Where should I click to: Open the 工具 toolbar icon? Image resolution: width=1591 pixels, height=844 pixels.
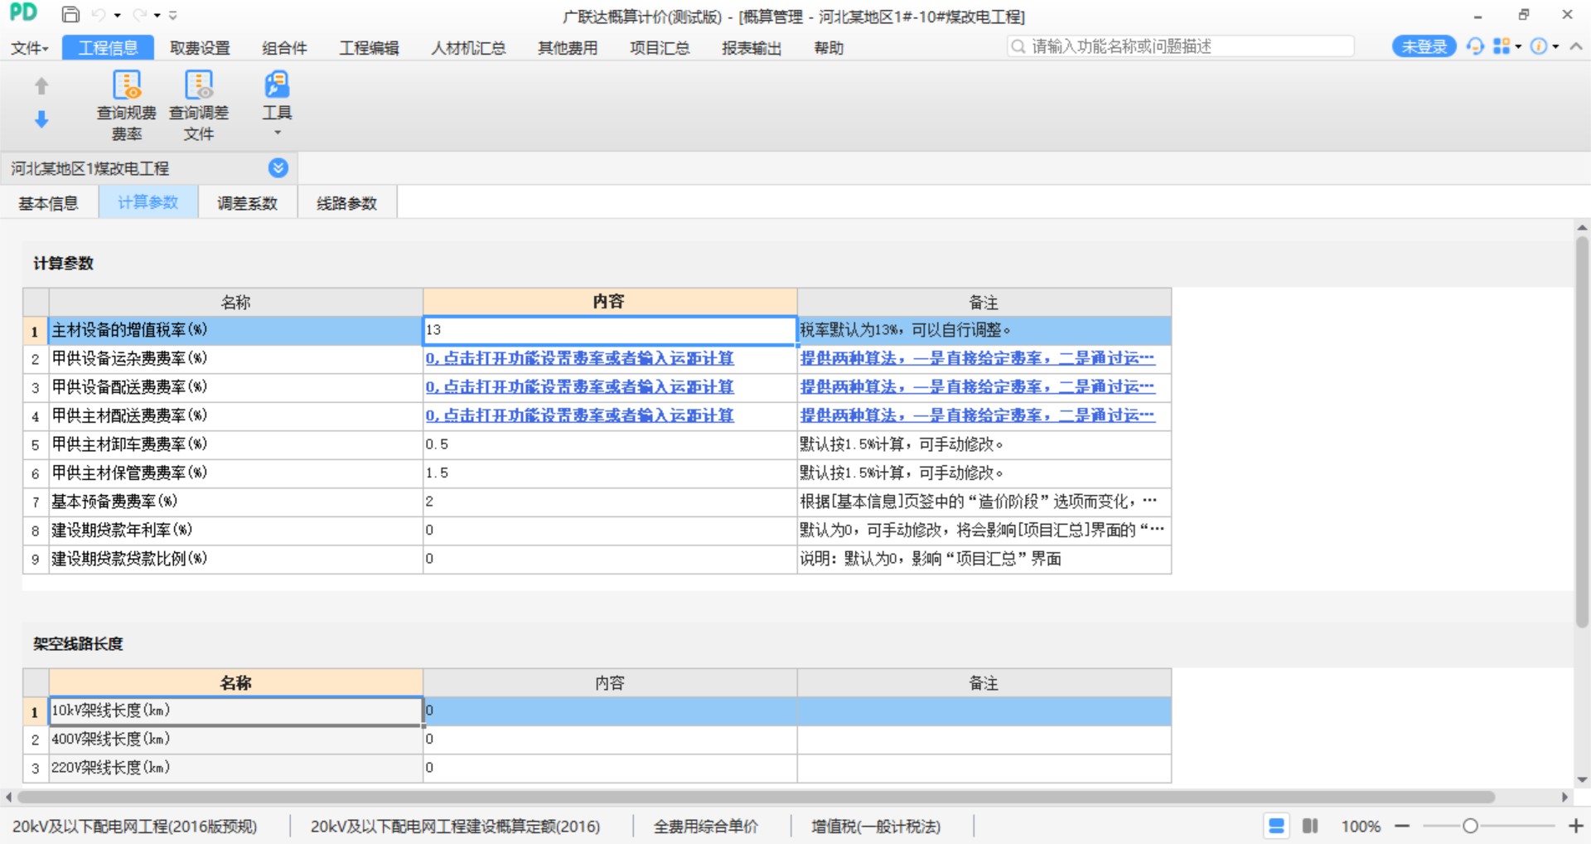277,86
